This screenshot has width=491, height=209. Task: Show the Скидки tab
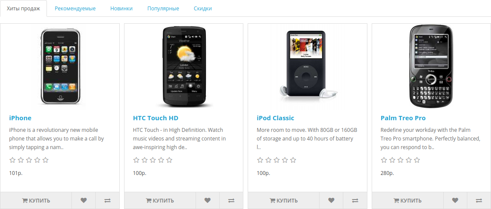[x=203, y=9]
